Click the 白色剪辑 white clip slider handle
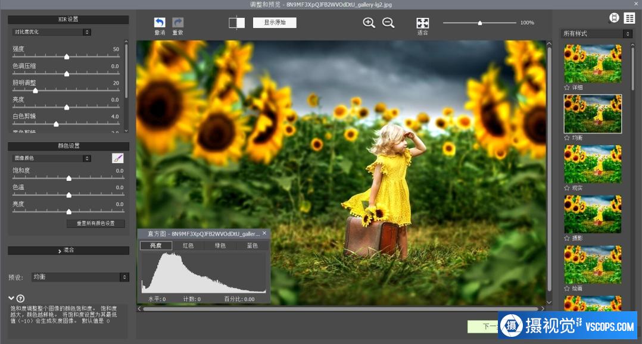 [56, 124]
